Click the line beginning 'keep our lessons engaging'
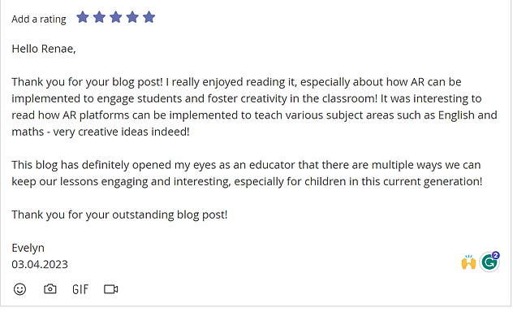This screenshot has height=312, width=513. pyautogui.click(x=247, y=181)
